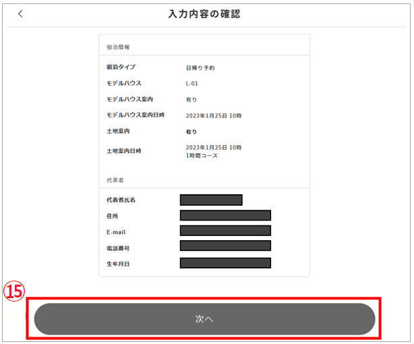
Task: Click the redacted 代表者氏名 value field
Action: 211,200
